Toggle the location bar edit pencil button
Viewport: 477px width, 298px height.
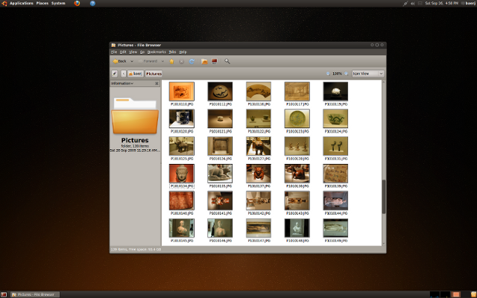pyautogui.click(x=115, y=74)
